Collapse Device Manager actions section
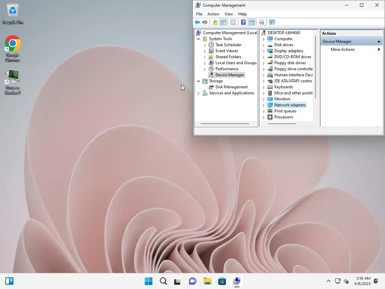Screen dimensions: 385x289 click(x=379, y=41)
